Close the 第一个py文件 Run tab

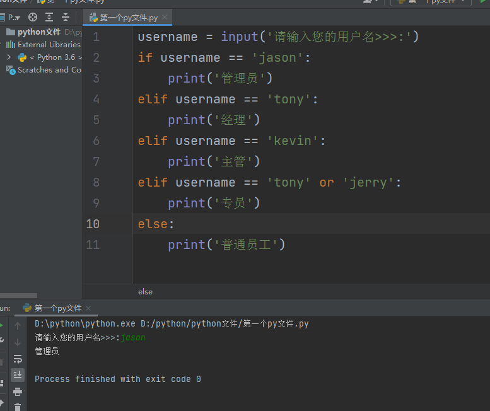88,308
